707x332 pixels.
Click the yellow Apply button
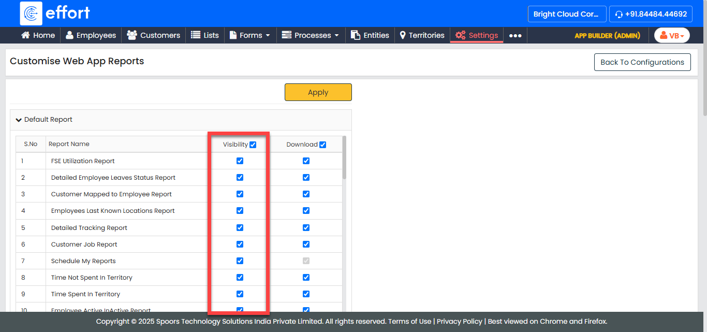[x=318, y=92]
